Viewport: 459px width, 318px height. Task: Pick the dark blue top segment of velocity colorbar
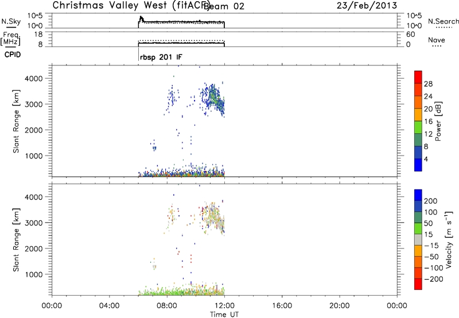pos(418,195)
